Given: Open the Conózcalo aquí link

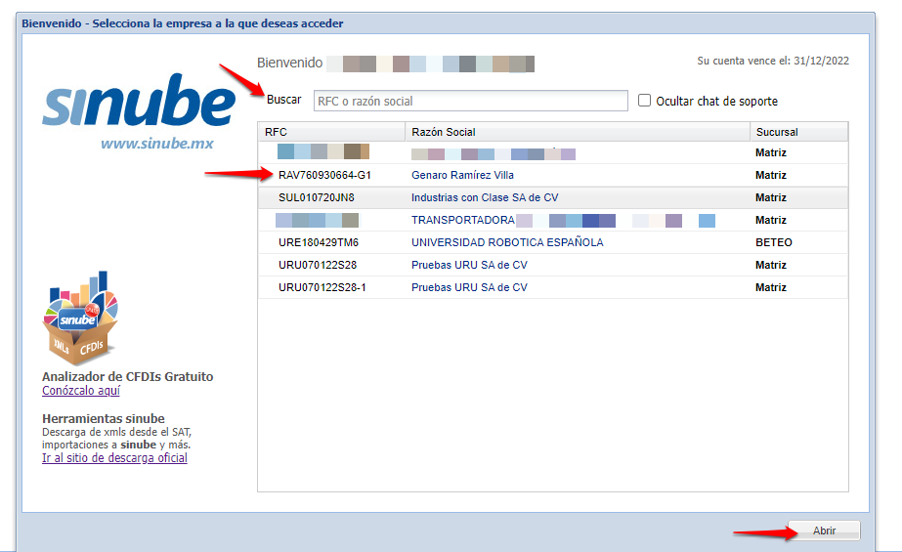Looking at the screenshot, I should 81,391.
